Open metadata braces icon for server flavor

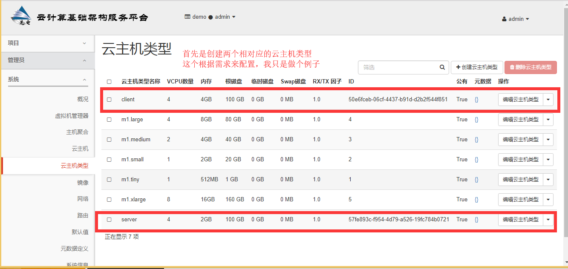pos(476,220)
